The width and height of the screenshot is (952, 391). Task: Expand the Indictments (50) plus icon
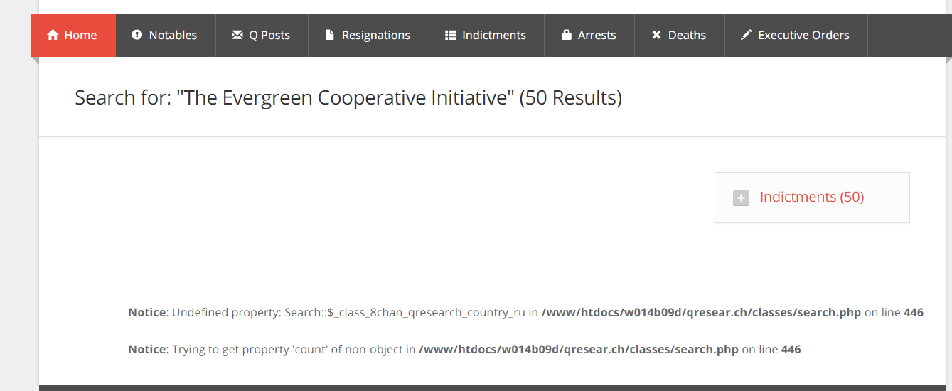[x=741, y=198]
